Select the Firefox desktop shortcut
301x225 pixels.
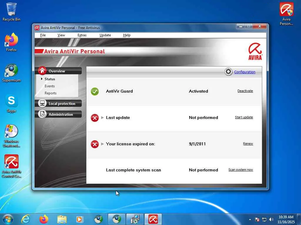tap(11, 42)
